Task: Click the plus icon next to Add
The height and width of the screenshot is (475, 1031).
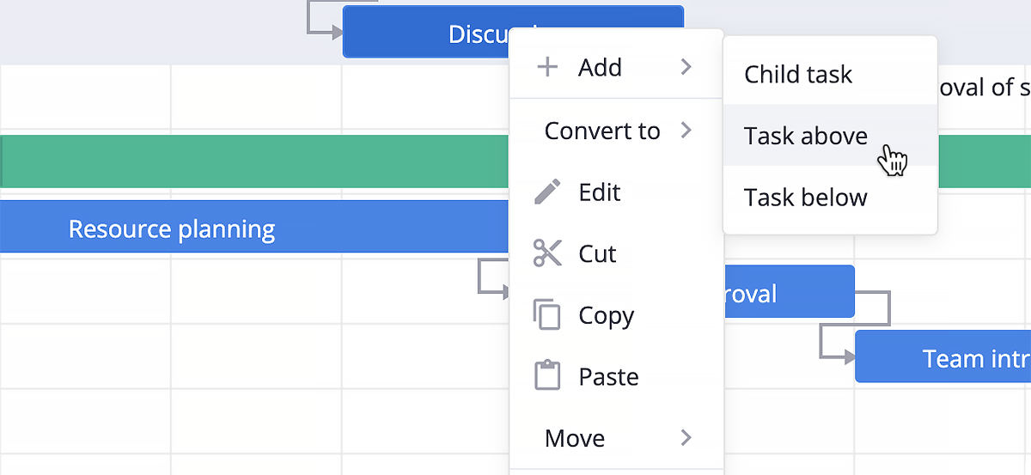Action: (547, 67)
